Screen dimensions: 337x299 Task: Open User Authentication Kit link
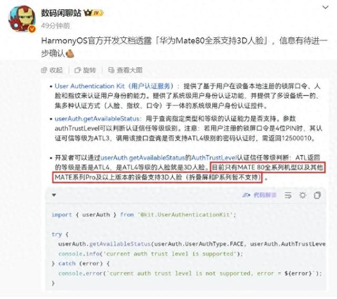(114, 86)
